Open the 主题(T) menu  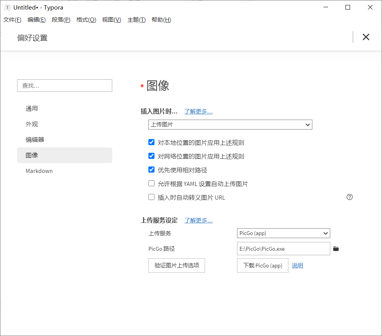[x=137, y=20]
